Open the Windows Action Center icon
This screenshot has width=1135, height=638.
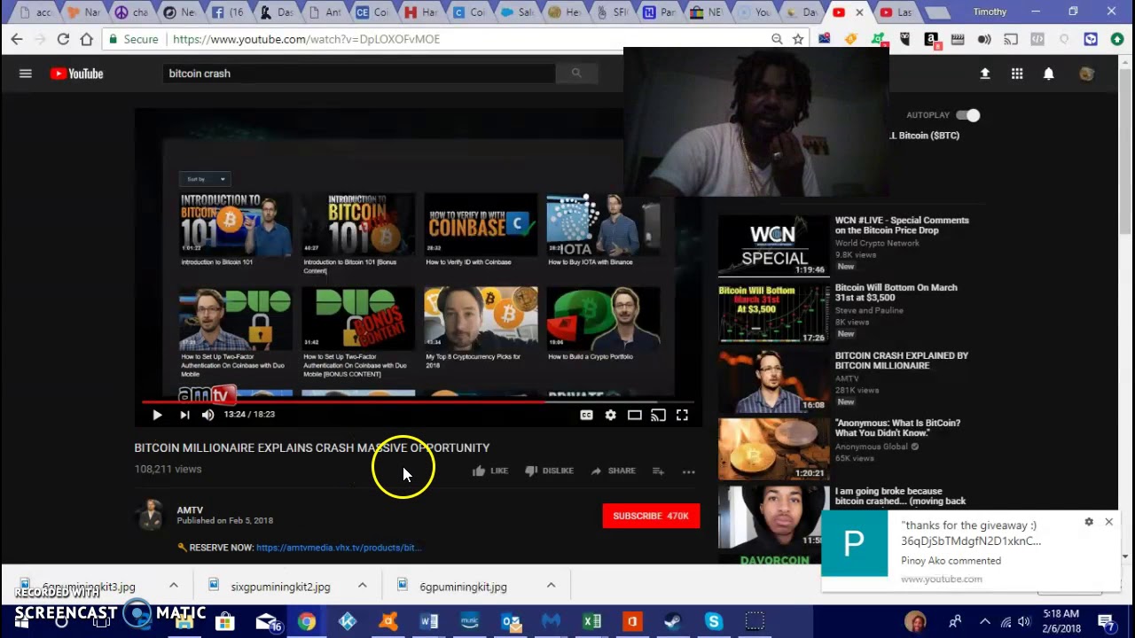click(x=1106, y=622)
